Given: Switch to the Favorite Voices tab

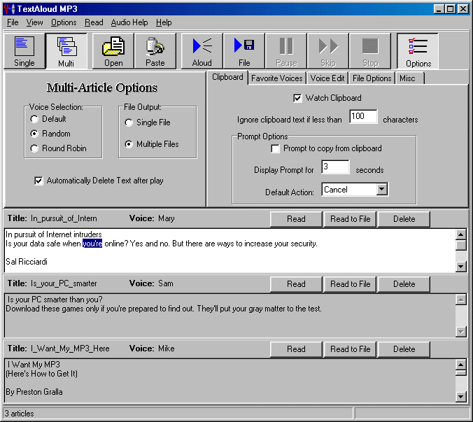Looking at the screenshot, I should 276,78.
